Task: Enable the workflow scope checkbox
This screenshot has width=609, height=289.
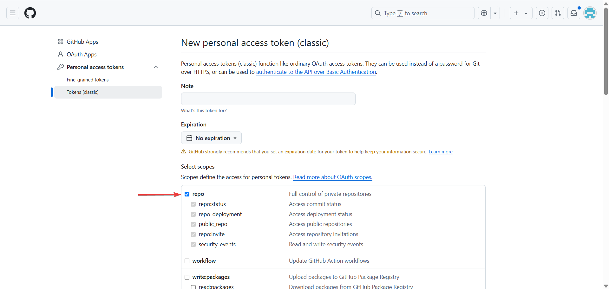Action: point(187,261)
